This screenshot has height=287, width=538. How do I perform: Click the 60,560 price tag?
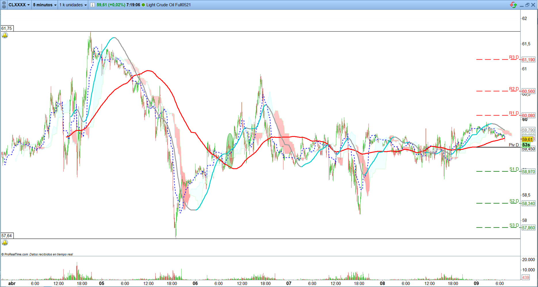pos(529,91)
